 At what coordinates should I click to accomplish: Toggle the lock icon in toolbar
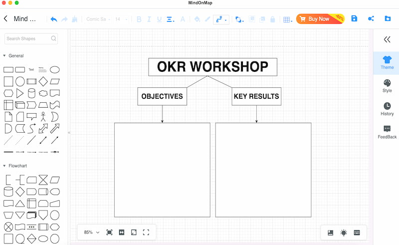[x=272, y=19]
